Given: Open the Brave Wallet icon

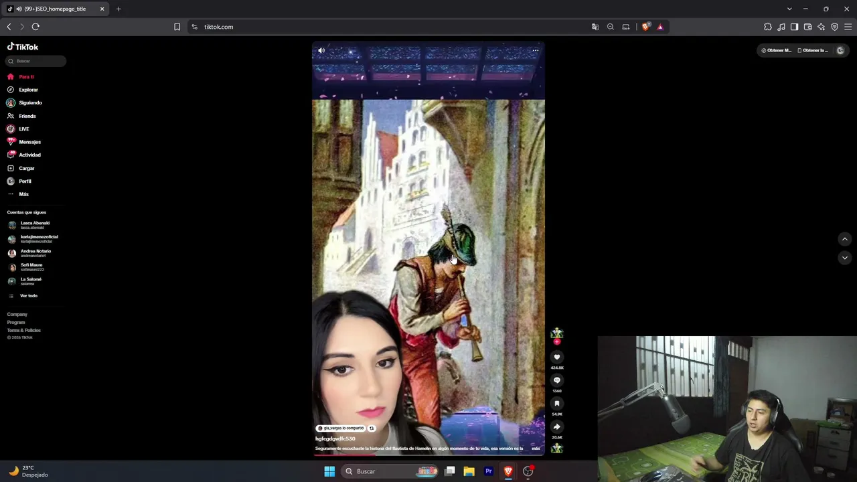Looking at the screenshot, I should pyautogui.click(x=808, y=27).
